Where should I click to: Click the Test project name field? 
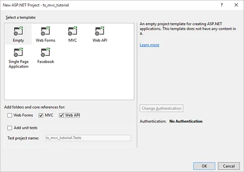pyautogui.click(x=88, y=138)
